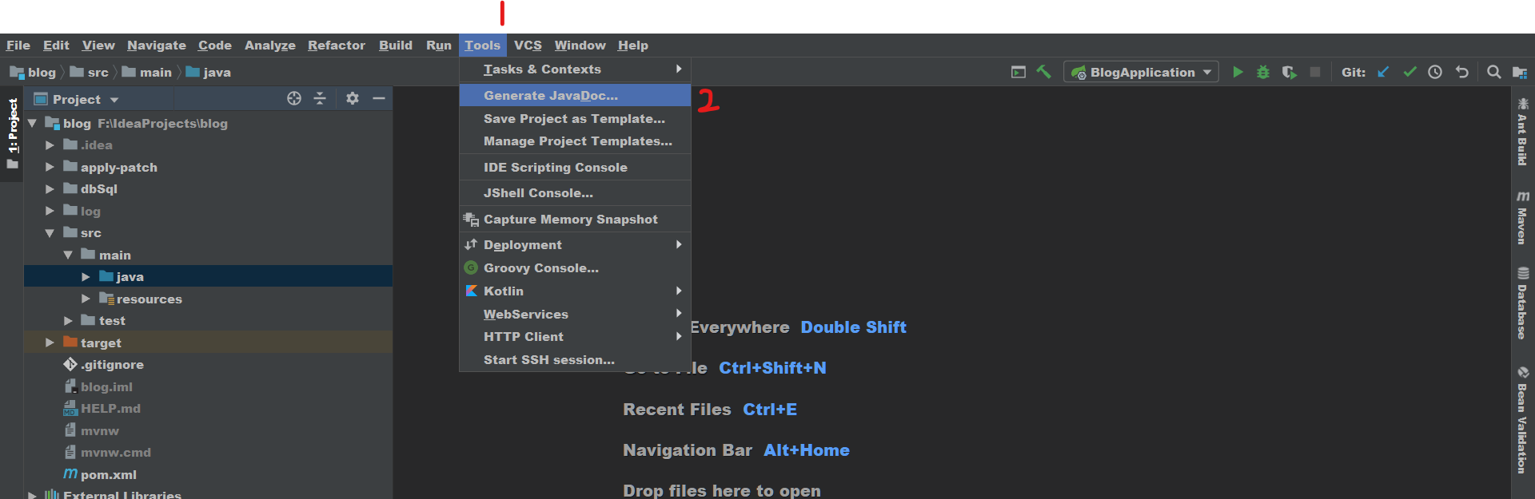Open Tasks & Contexts submenu
Viewport: 1535px width, 499px height.
point(575,69)
